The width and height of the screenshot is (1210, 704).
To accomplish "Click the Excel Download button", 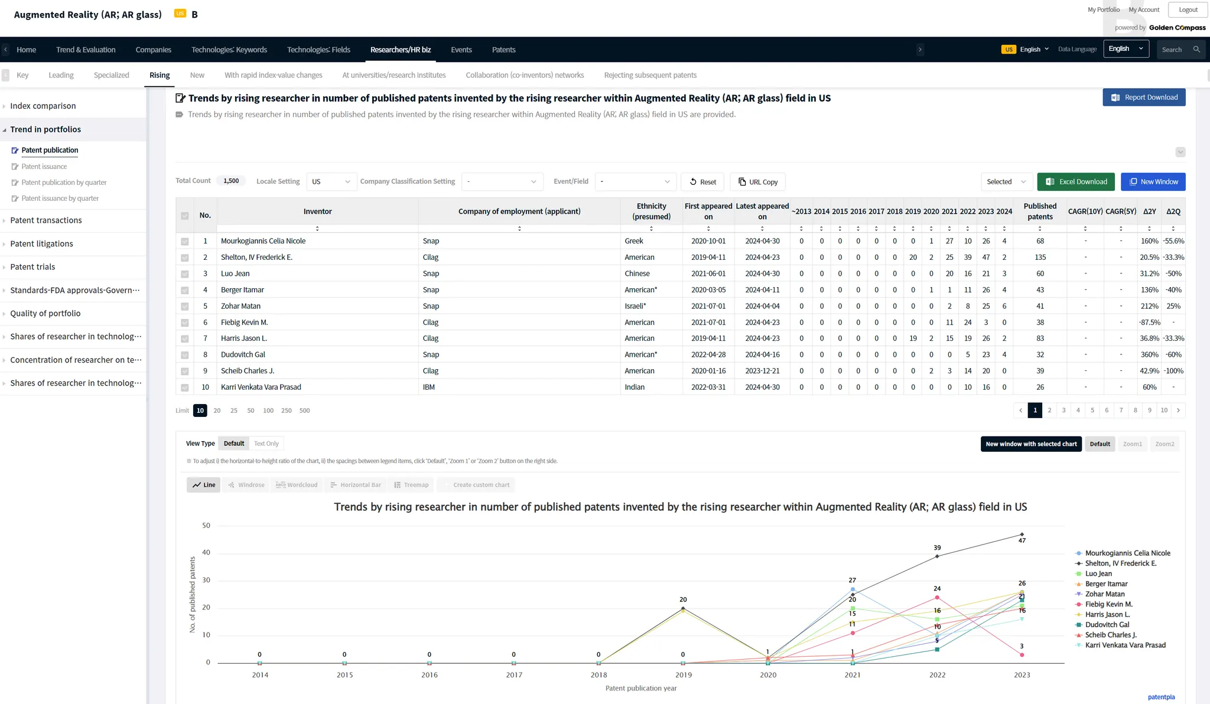I will coord(1076,182).
